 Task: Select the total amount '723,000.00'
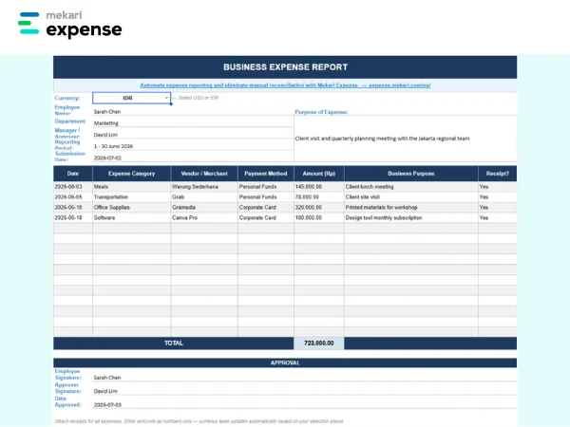pyautogui.click(x=319, y=343)
